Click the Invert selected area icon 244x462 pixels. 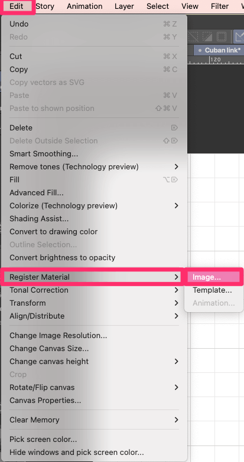pos(207,37)
